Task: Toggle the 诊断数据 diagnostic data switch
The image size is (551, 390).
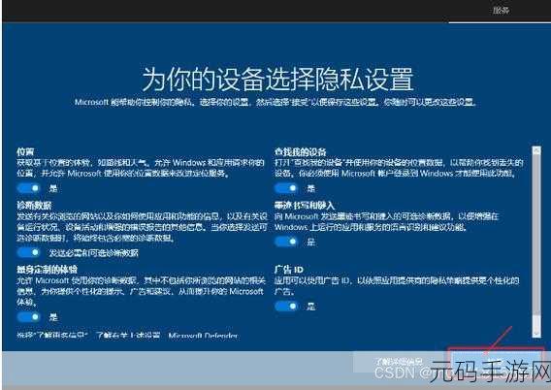Action: click(29, 252)
